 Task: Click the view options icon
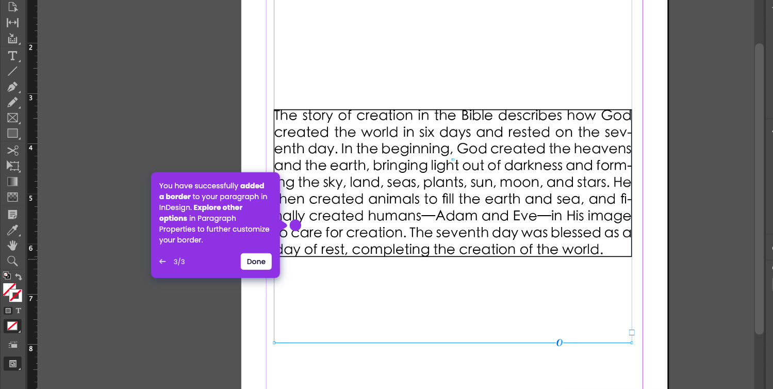point(13,344)
